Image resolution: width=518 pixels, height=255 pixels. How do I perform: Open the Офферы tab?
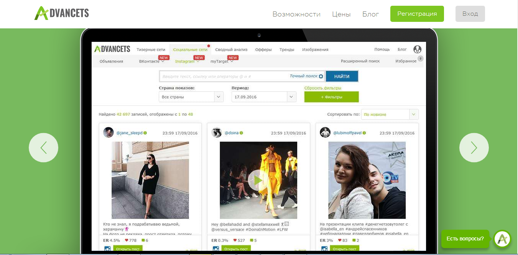point(263,49)
